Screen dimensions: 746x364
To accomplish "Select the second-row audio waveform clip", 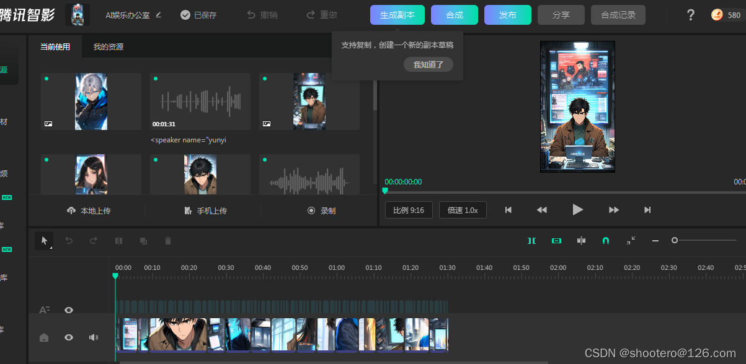I will click(x=309, y=174).
